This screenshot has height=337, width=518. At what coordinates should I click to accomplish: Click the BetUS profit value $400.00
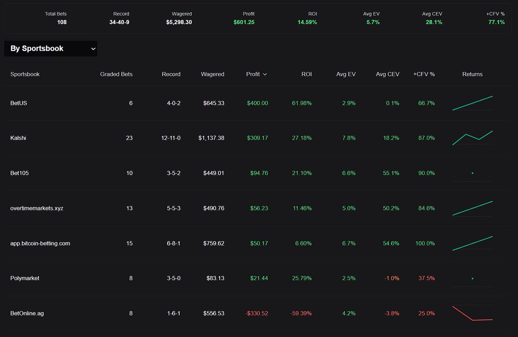(x=257, y=103)
